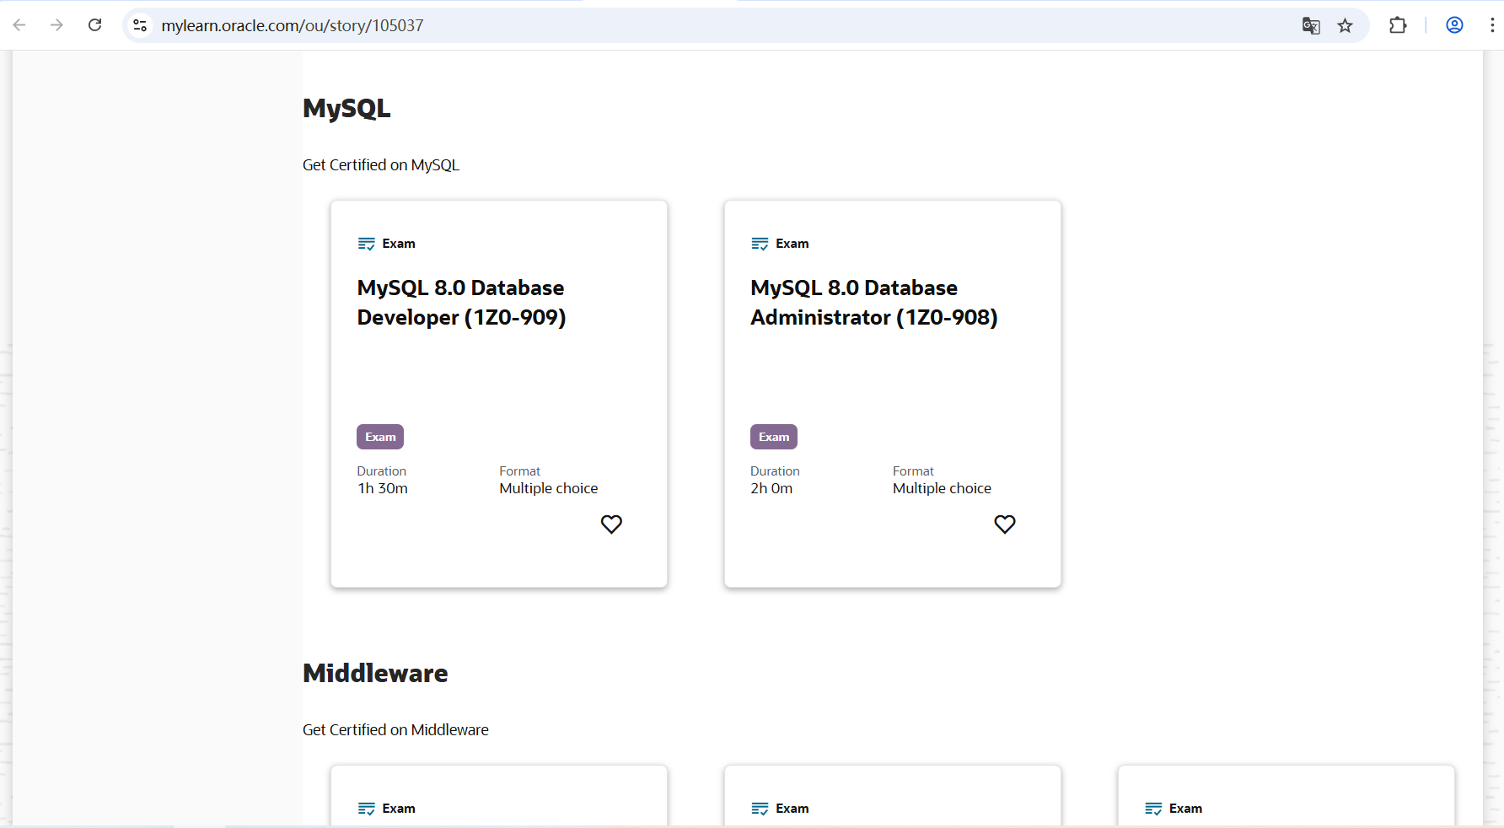
Task: Open the Chrome profile avatar
Action: (x=1454, y=25)
